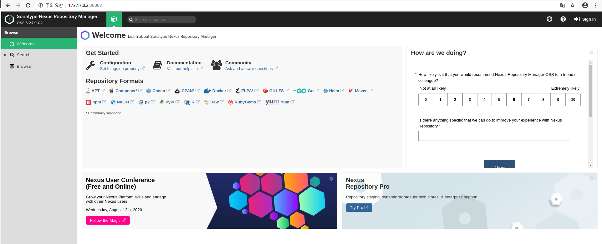Open Browse in the sidebar
The height and width of the screenshot is (244, 602).
(x=24, y=66)
